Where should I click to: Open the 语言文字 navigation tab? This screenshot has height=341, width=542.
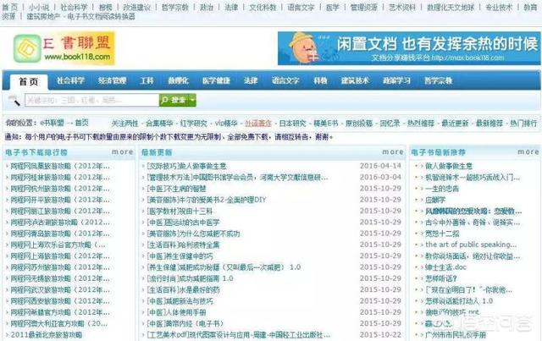point(285,80)
